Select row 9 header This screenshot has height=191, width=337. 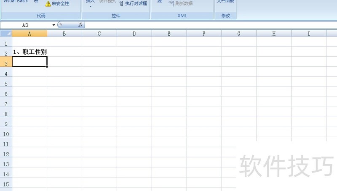click(6, 122)
